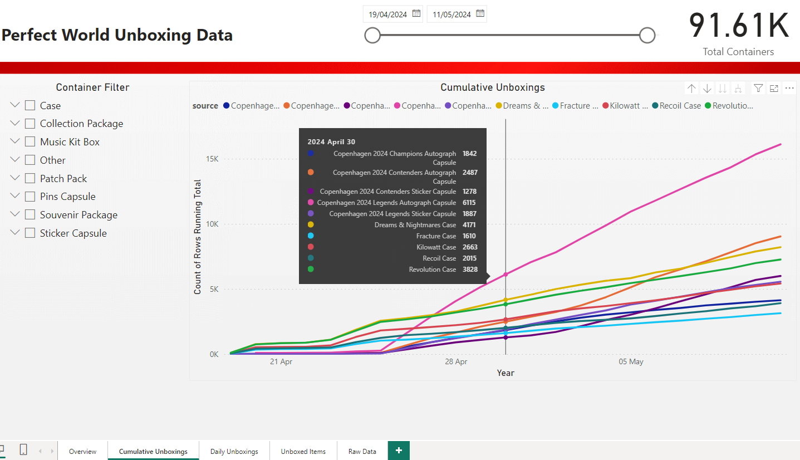Switch to the Daily Unboxings tab
Viewport: 800px width, 460px height.
(234, 451)
